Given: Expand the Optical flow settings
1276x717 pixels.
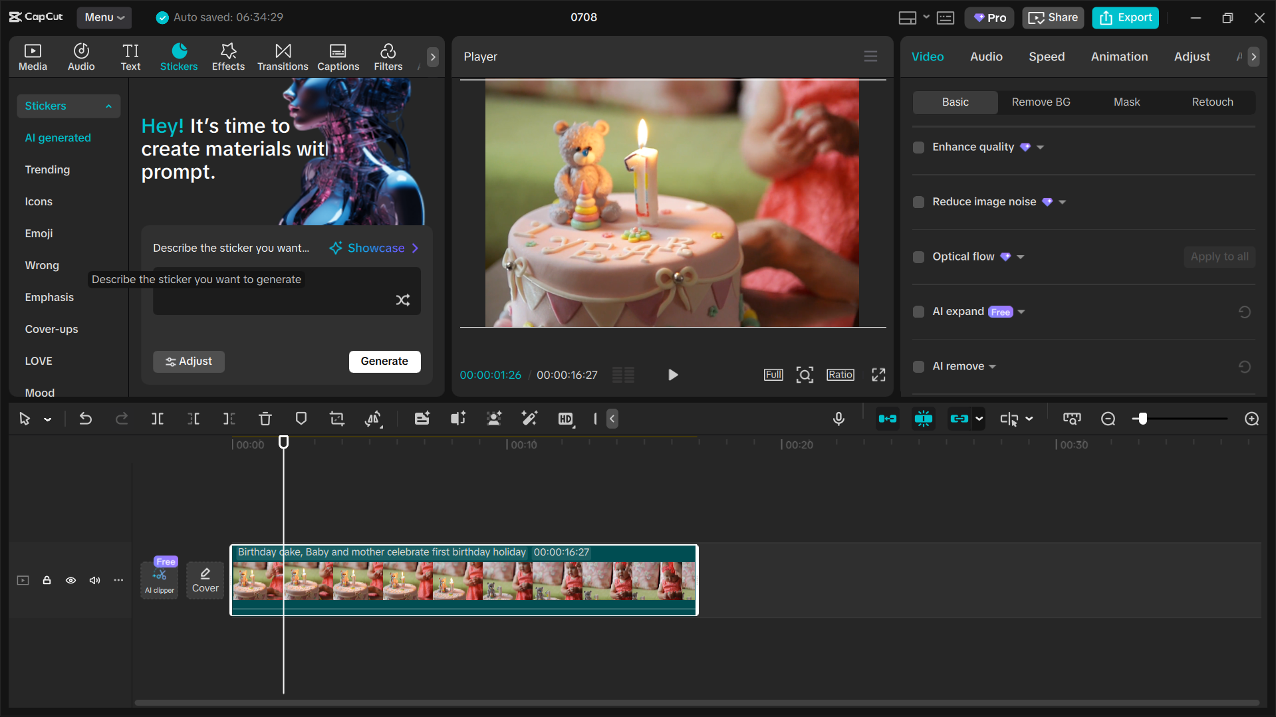Looking at the screenshot, I should pos(1019,256).
